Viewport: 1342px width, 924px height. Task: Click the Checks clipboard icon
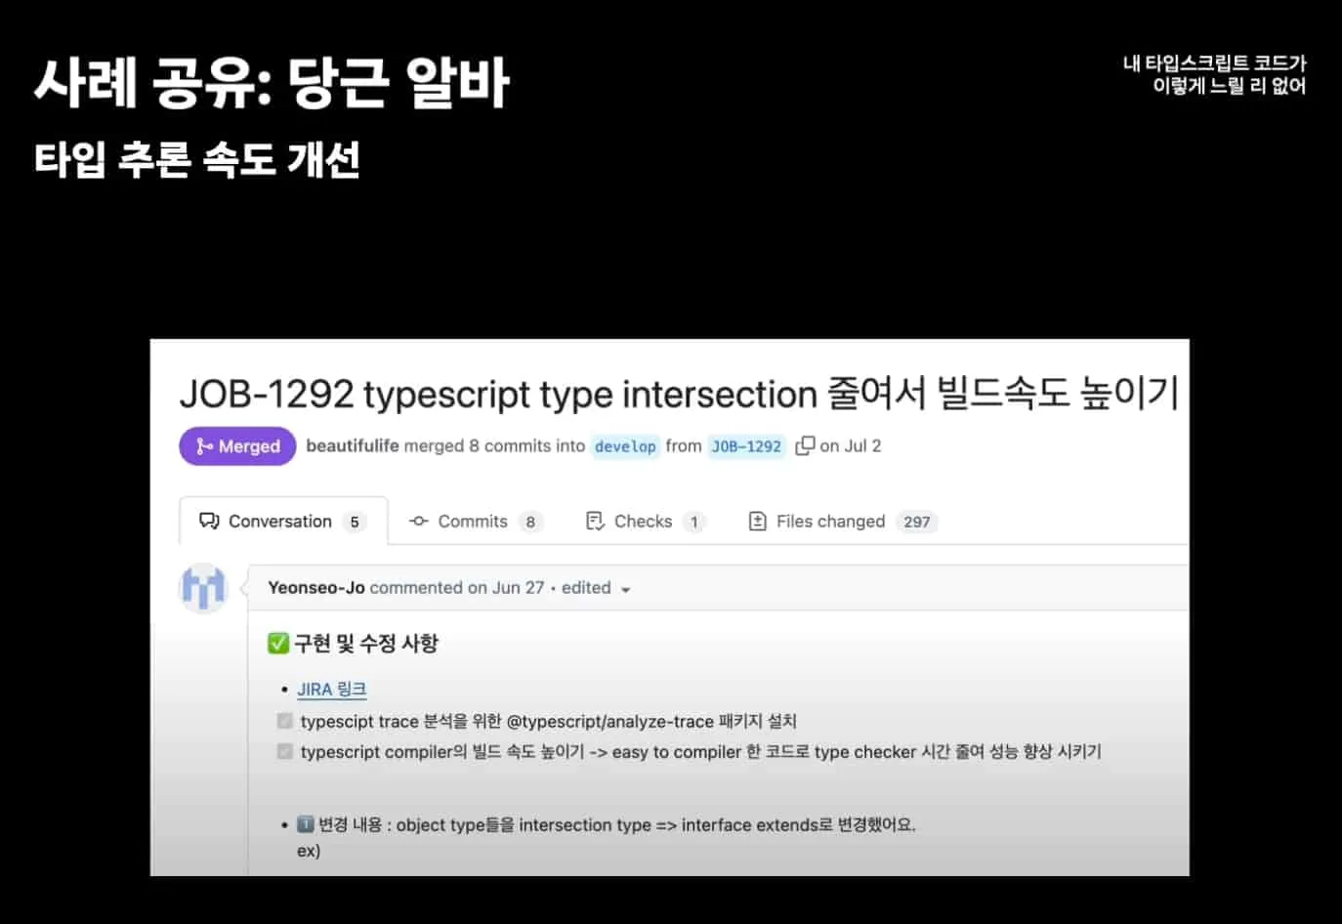(x=596, y=521)
